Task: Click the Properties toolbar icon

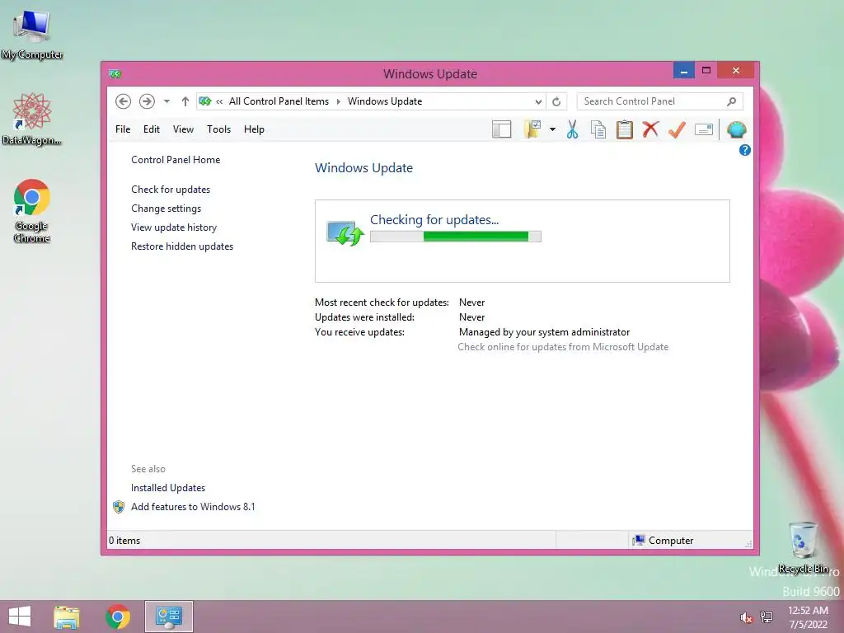Action: (x=704, y=129)
